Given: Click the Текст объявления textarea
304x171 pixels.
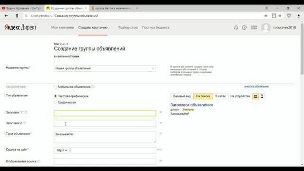Looking at the screenshot, I should click(105, 137).
